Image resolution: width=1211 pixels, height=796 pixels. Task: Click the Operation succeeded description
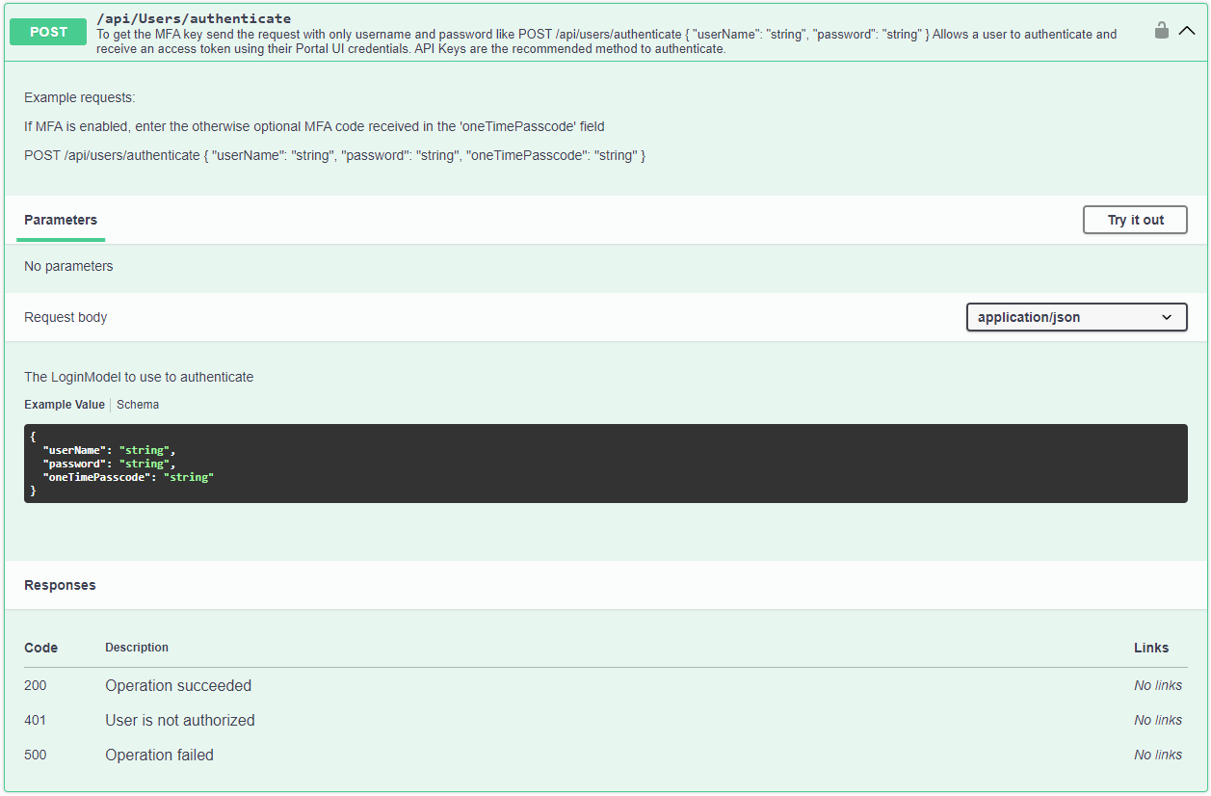178,686
